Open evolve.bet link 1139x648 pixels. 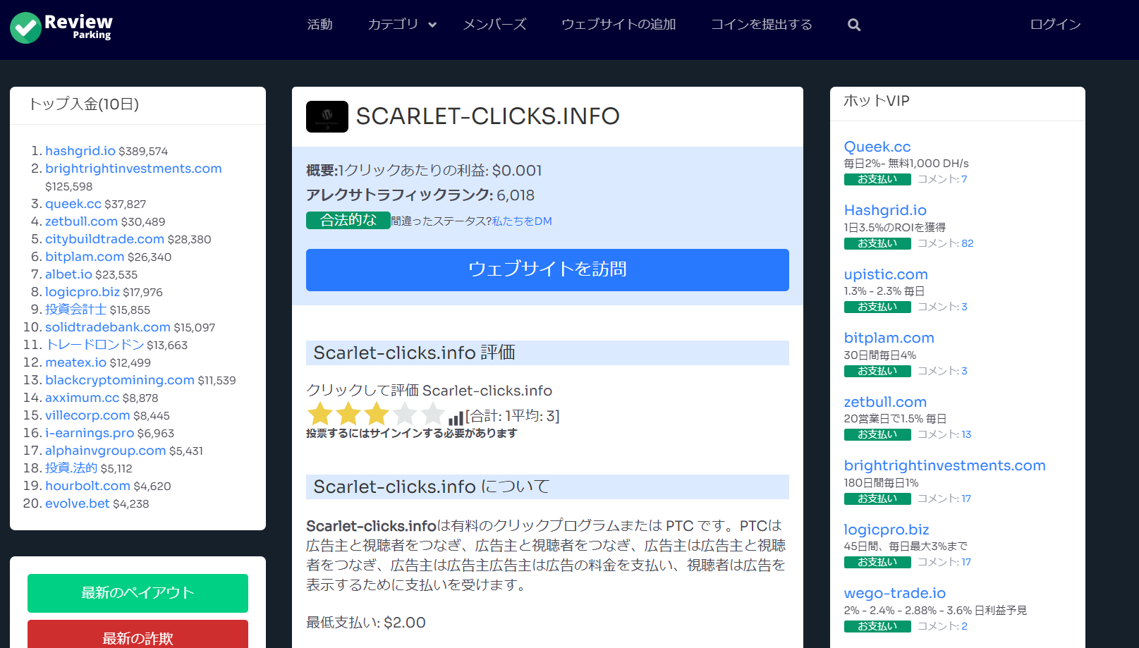(x=78, y=503)
